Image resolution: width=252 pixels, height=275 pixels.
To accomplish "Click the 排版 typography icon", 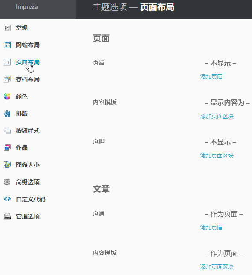I will 7,114.
